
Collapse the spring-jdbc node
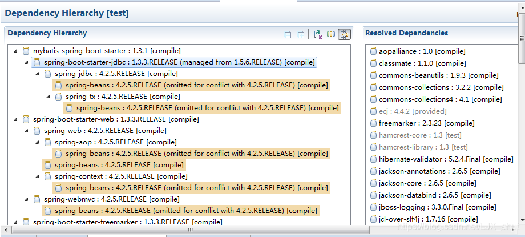pyautogui.click(x=38, y=74)
